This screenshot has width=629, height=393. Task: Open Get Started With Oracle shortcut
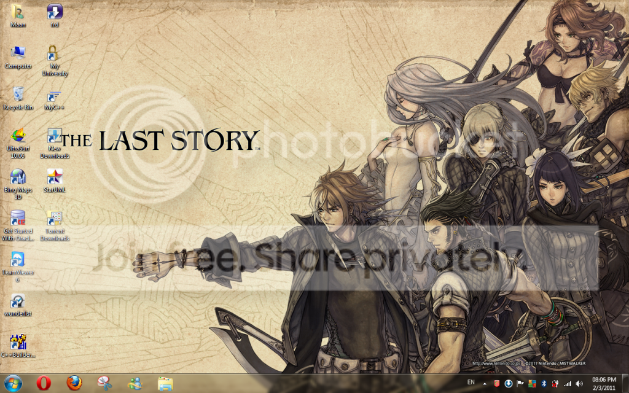point(18,225)
